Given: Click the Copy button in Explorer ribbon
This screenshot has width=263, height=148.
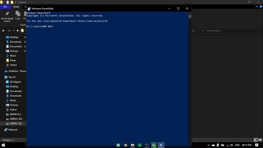Looking at the screenshot, I should (18, 16).
